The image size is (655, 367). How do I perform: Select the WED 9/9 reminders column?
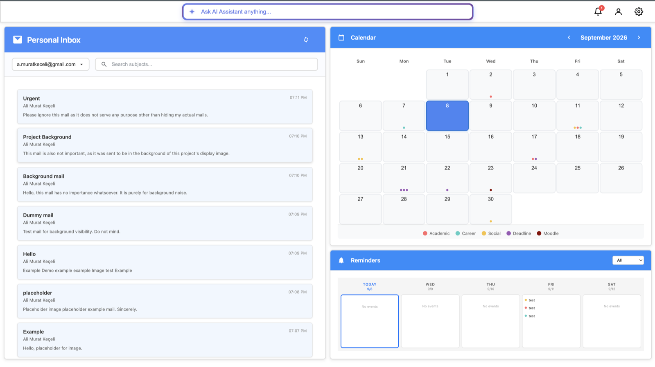click(430, 321)
